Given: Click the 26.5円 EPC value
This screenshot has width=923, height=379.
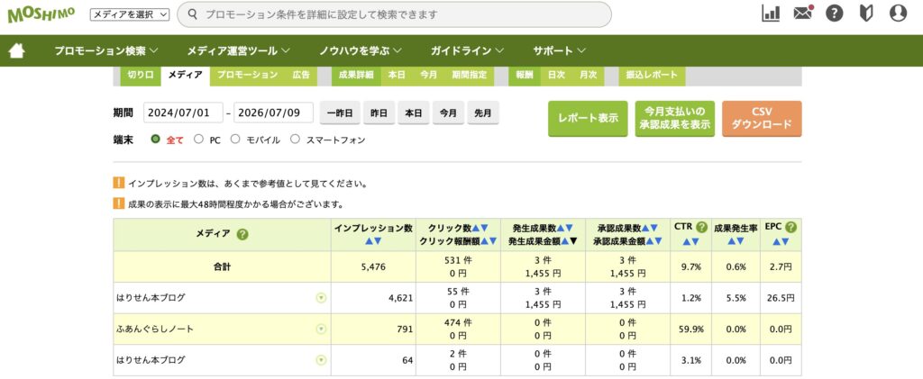Looking at the screenshot, I should (x=781, y=298).
